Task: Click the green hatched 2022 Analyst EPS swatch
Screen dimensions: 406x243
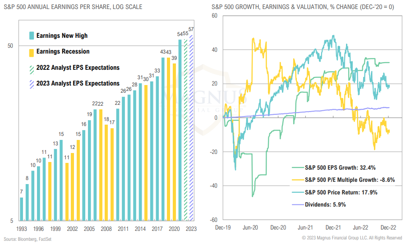Action: pyautogui.click(x=31, y=67)
